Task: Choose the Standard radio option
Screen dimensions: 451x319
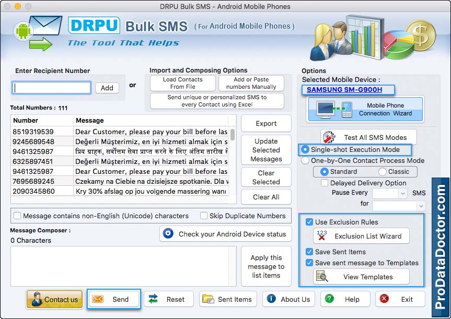Action: tap(324, 172)
